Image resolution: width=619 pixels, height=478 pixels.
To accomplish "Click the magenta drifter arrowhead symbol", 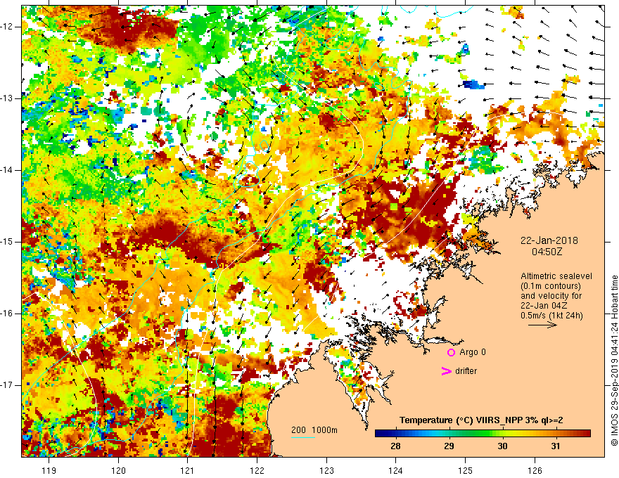I will 445,371.
